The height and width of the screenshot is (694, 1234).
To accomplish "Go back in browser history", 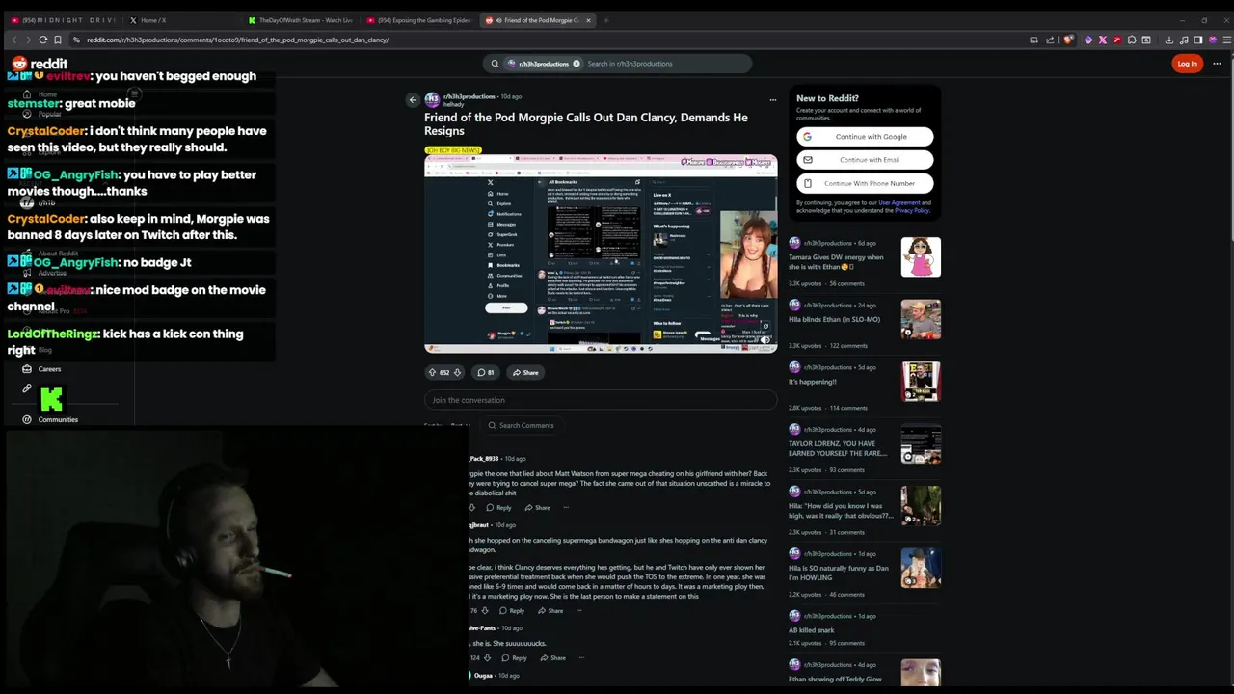I will pyautogui.click(x=13, y=40).
